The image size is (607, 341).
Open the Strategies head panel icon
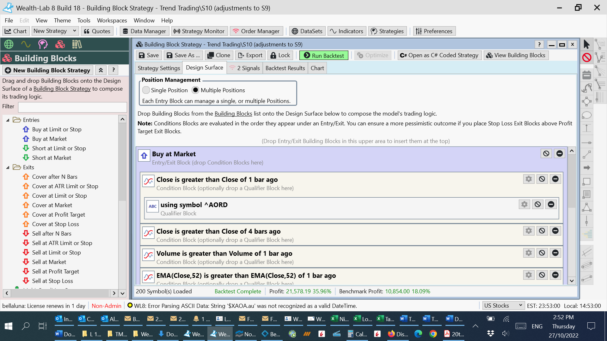click(x=43, y=44)
